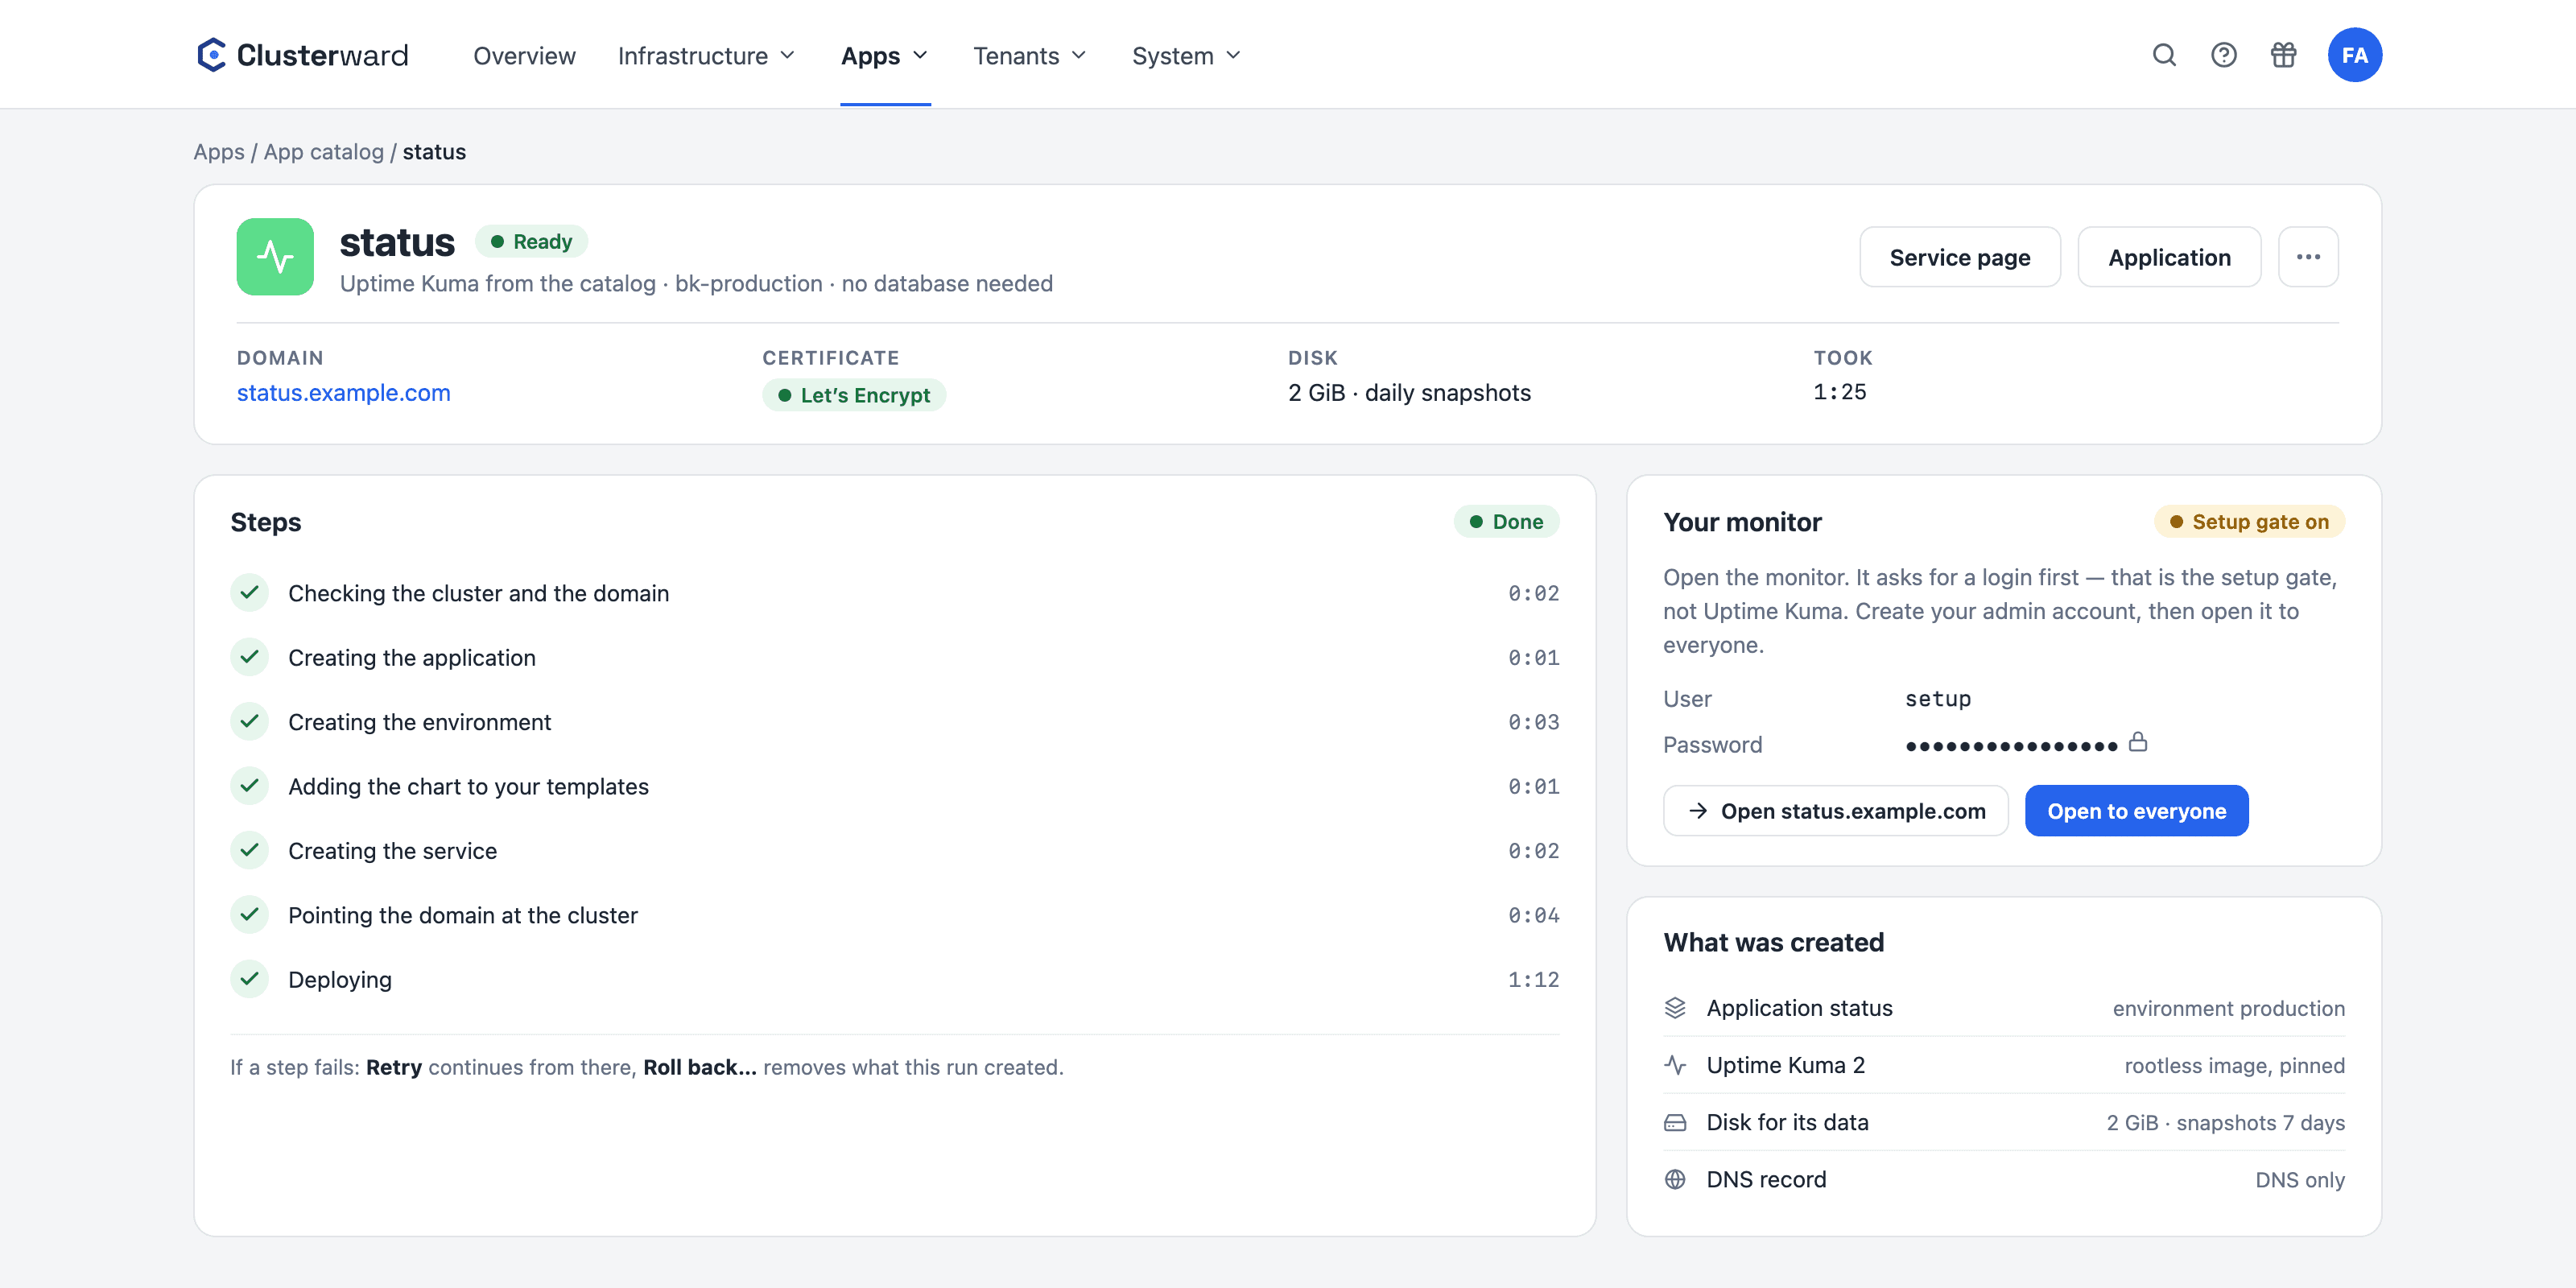Expand the Infrastructure menu chevron

[788, 56]
